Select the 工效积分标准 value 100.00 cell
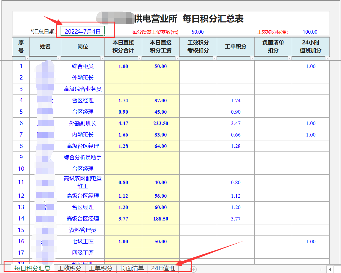This screenshot has width=341, height=273. click(310, 32)
